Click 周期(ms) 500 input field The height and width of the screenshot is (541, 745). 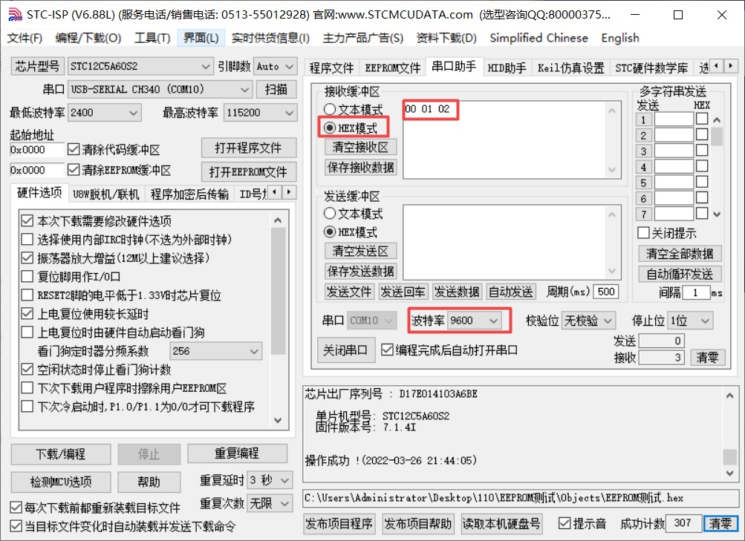[x=606, y=292]
